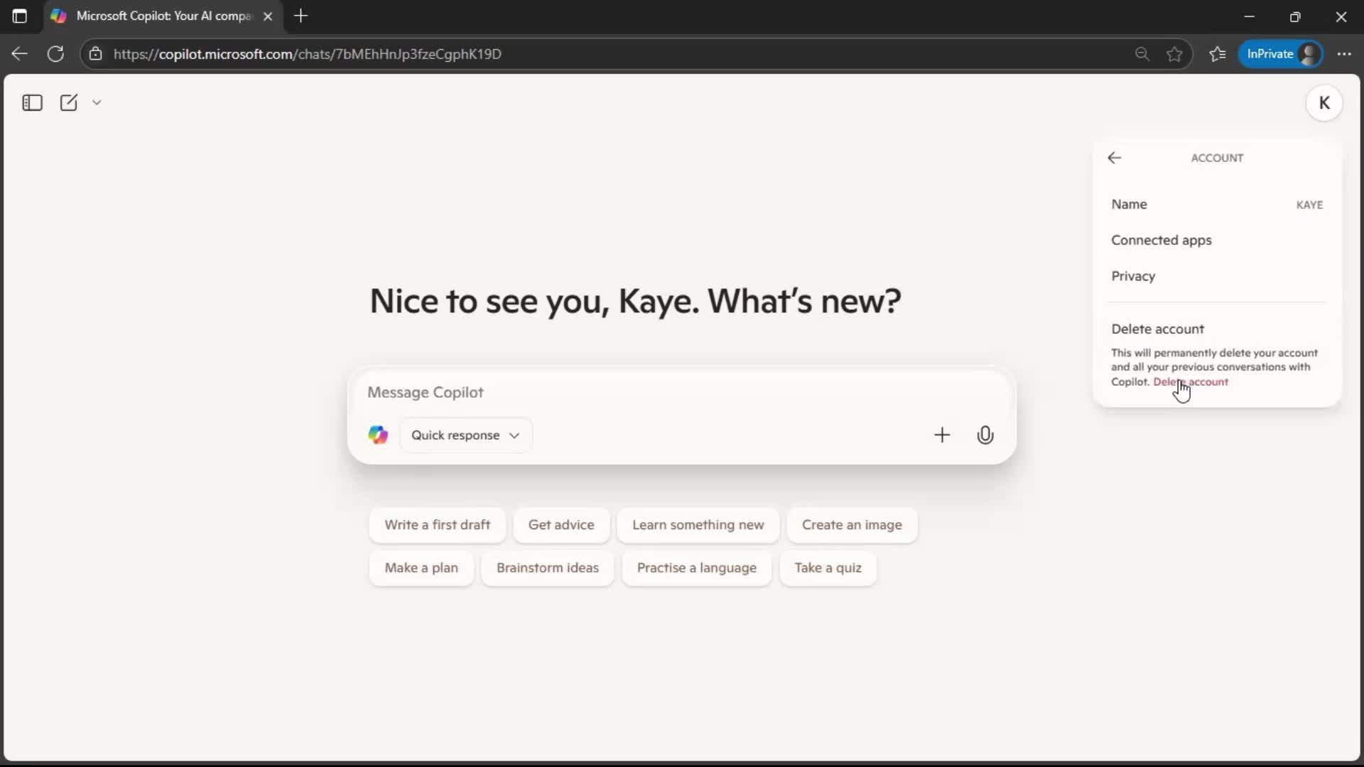Open a new browser tab
The height and width of the screenshot is (767, 1364).
click(x=301, y=16)
